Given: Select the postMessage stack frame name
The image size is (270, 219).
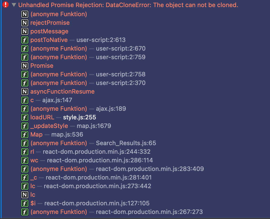Looking at the screenshot, I should (x=49, y=31).
